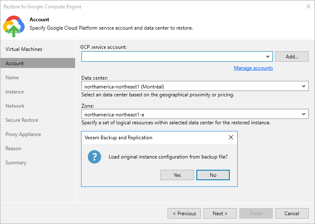Choose No in the confirmation dialog

coord(213,175)
